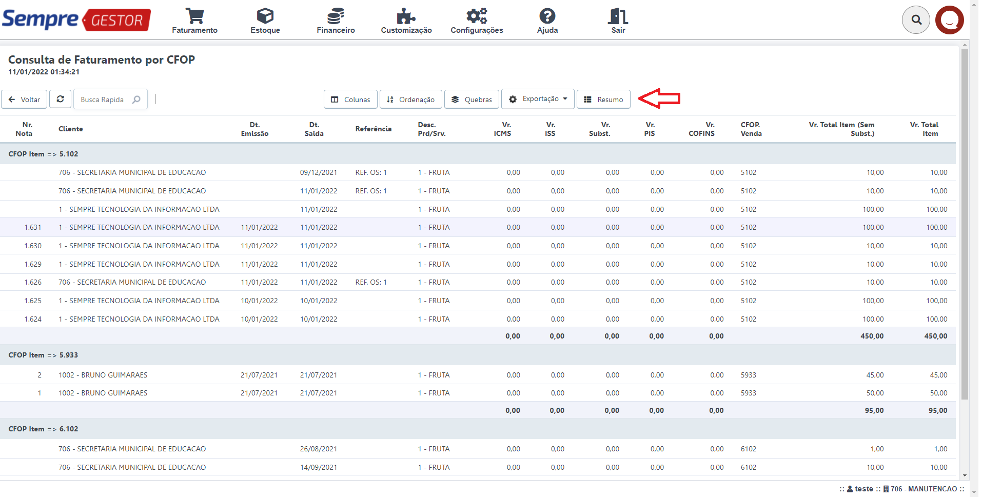The height and width of the screenshot is (497, 982).
Task: Open the Configurações gears menu
Action: [x=477, y=21]
